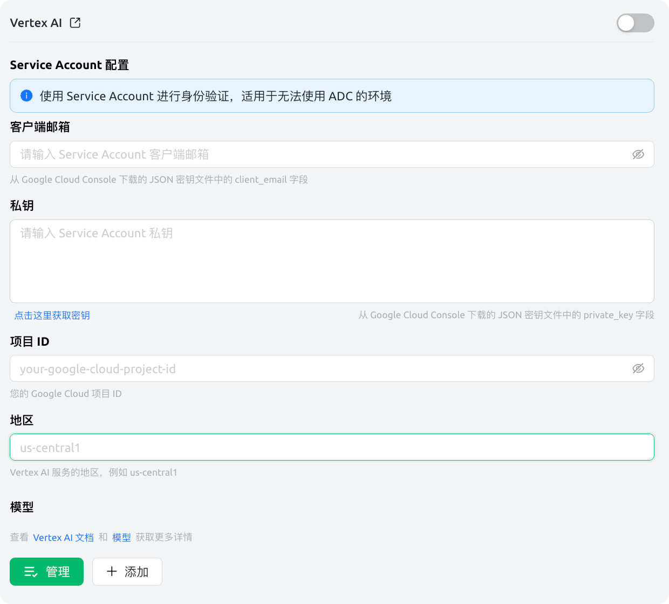Click the 添加 model button
The height and width of the screenshot is (604, 669).
pyautogui.click(x=127, y=572)
